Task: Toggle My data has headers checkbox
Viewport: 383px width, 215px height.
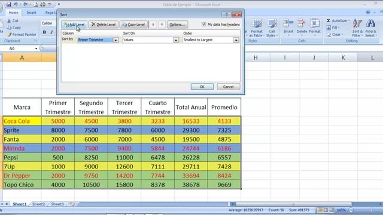Action: coord(204,24)
